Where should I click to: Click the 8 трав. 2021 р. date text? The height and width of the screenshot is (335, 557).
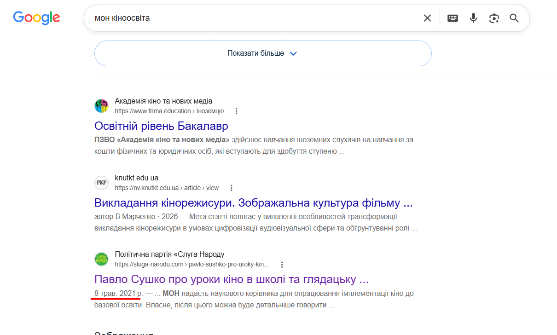[119, 293]
